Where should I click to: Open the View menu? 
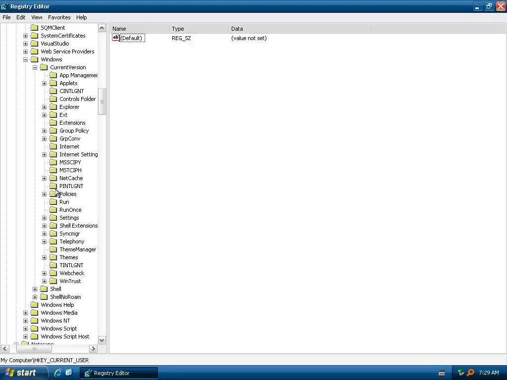pyautogui.click(x=37, y=17)
